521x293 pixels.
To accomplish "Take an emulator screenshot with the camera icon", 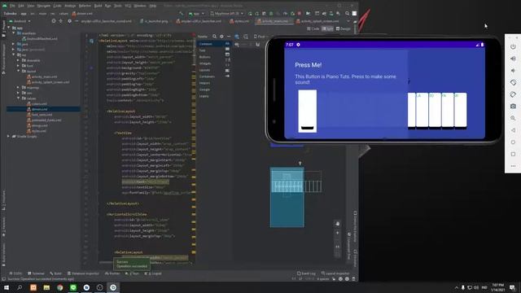I will 513,106.
